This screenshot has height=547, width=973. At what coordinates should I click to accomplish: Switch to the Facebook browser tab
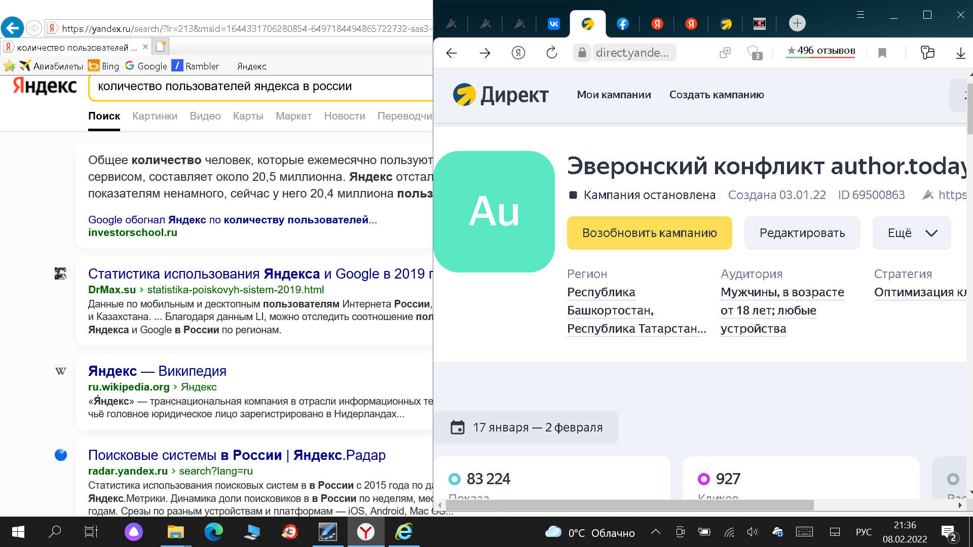tap(622, 24)
